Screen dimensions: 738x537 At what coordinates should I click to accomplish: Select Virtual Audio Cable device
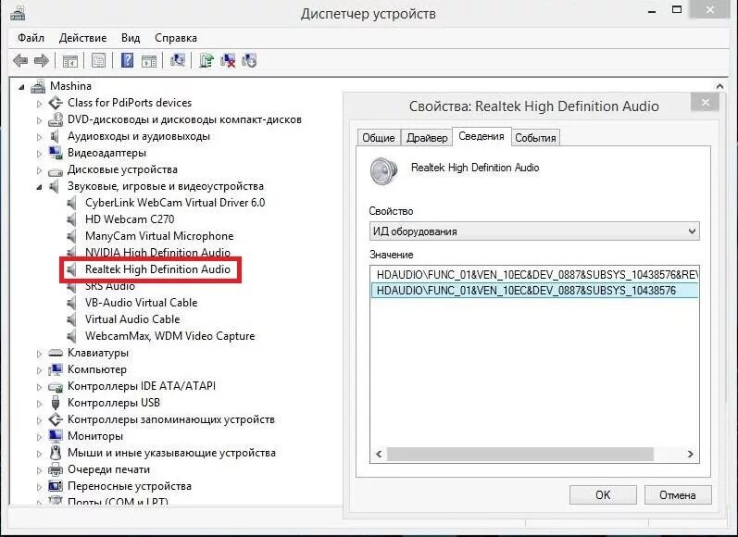pos(132,319)
